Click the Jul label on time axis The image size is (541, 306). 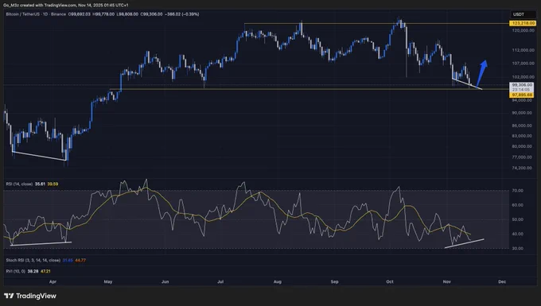click(x=220, y=282)
